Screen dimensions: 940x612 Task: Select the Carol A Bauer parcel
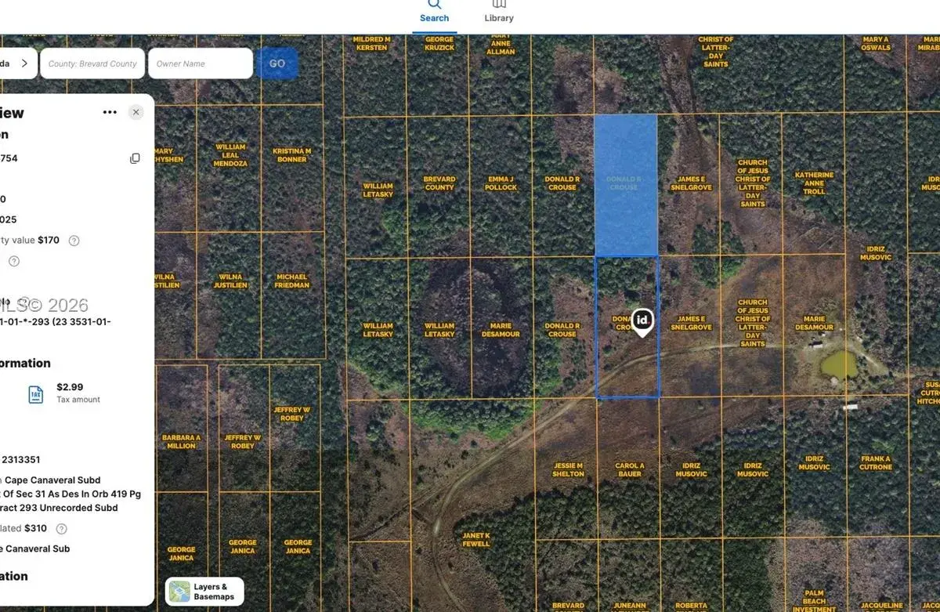click(x=629, y=469)
